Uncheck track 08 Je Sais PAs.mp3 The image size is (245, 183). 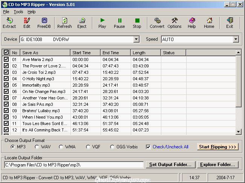6,104
